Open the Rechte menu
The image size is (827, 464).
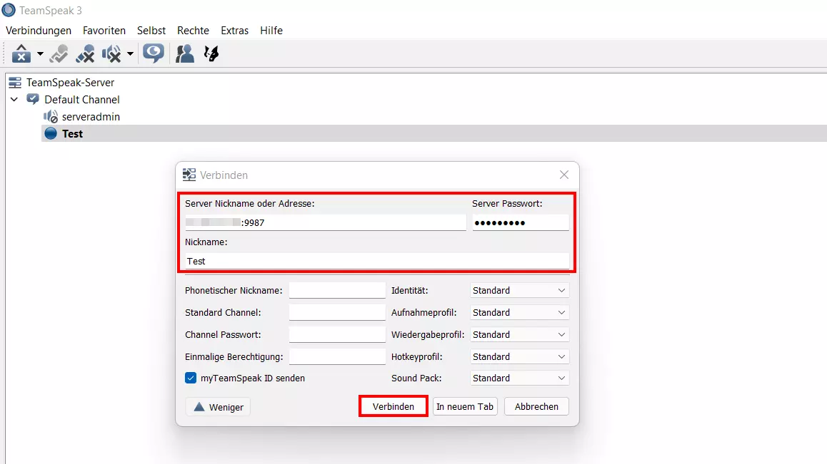[x=193, y=31]
